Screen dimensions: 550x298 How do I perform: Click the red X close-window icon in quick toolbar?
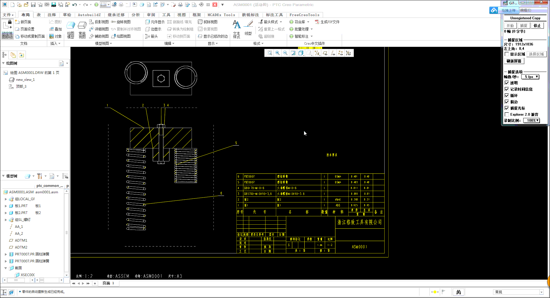(215, 5)
